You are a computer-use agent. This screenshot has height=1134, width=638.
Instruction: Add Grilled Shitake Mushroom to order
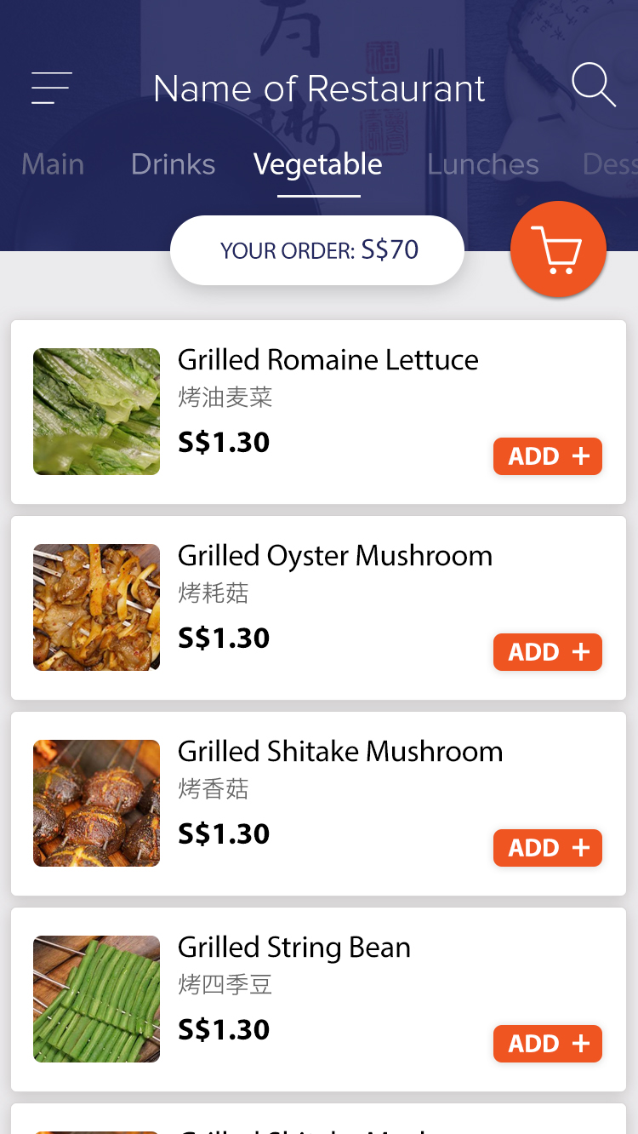pyautogui.click(x=548, y=848)
